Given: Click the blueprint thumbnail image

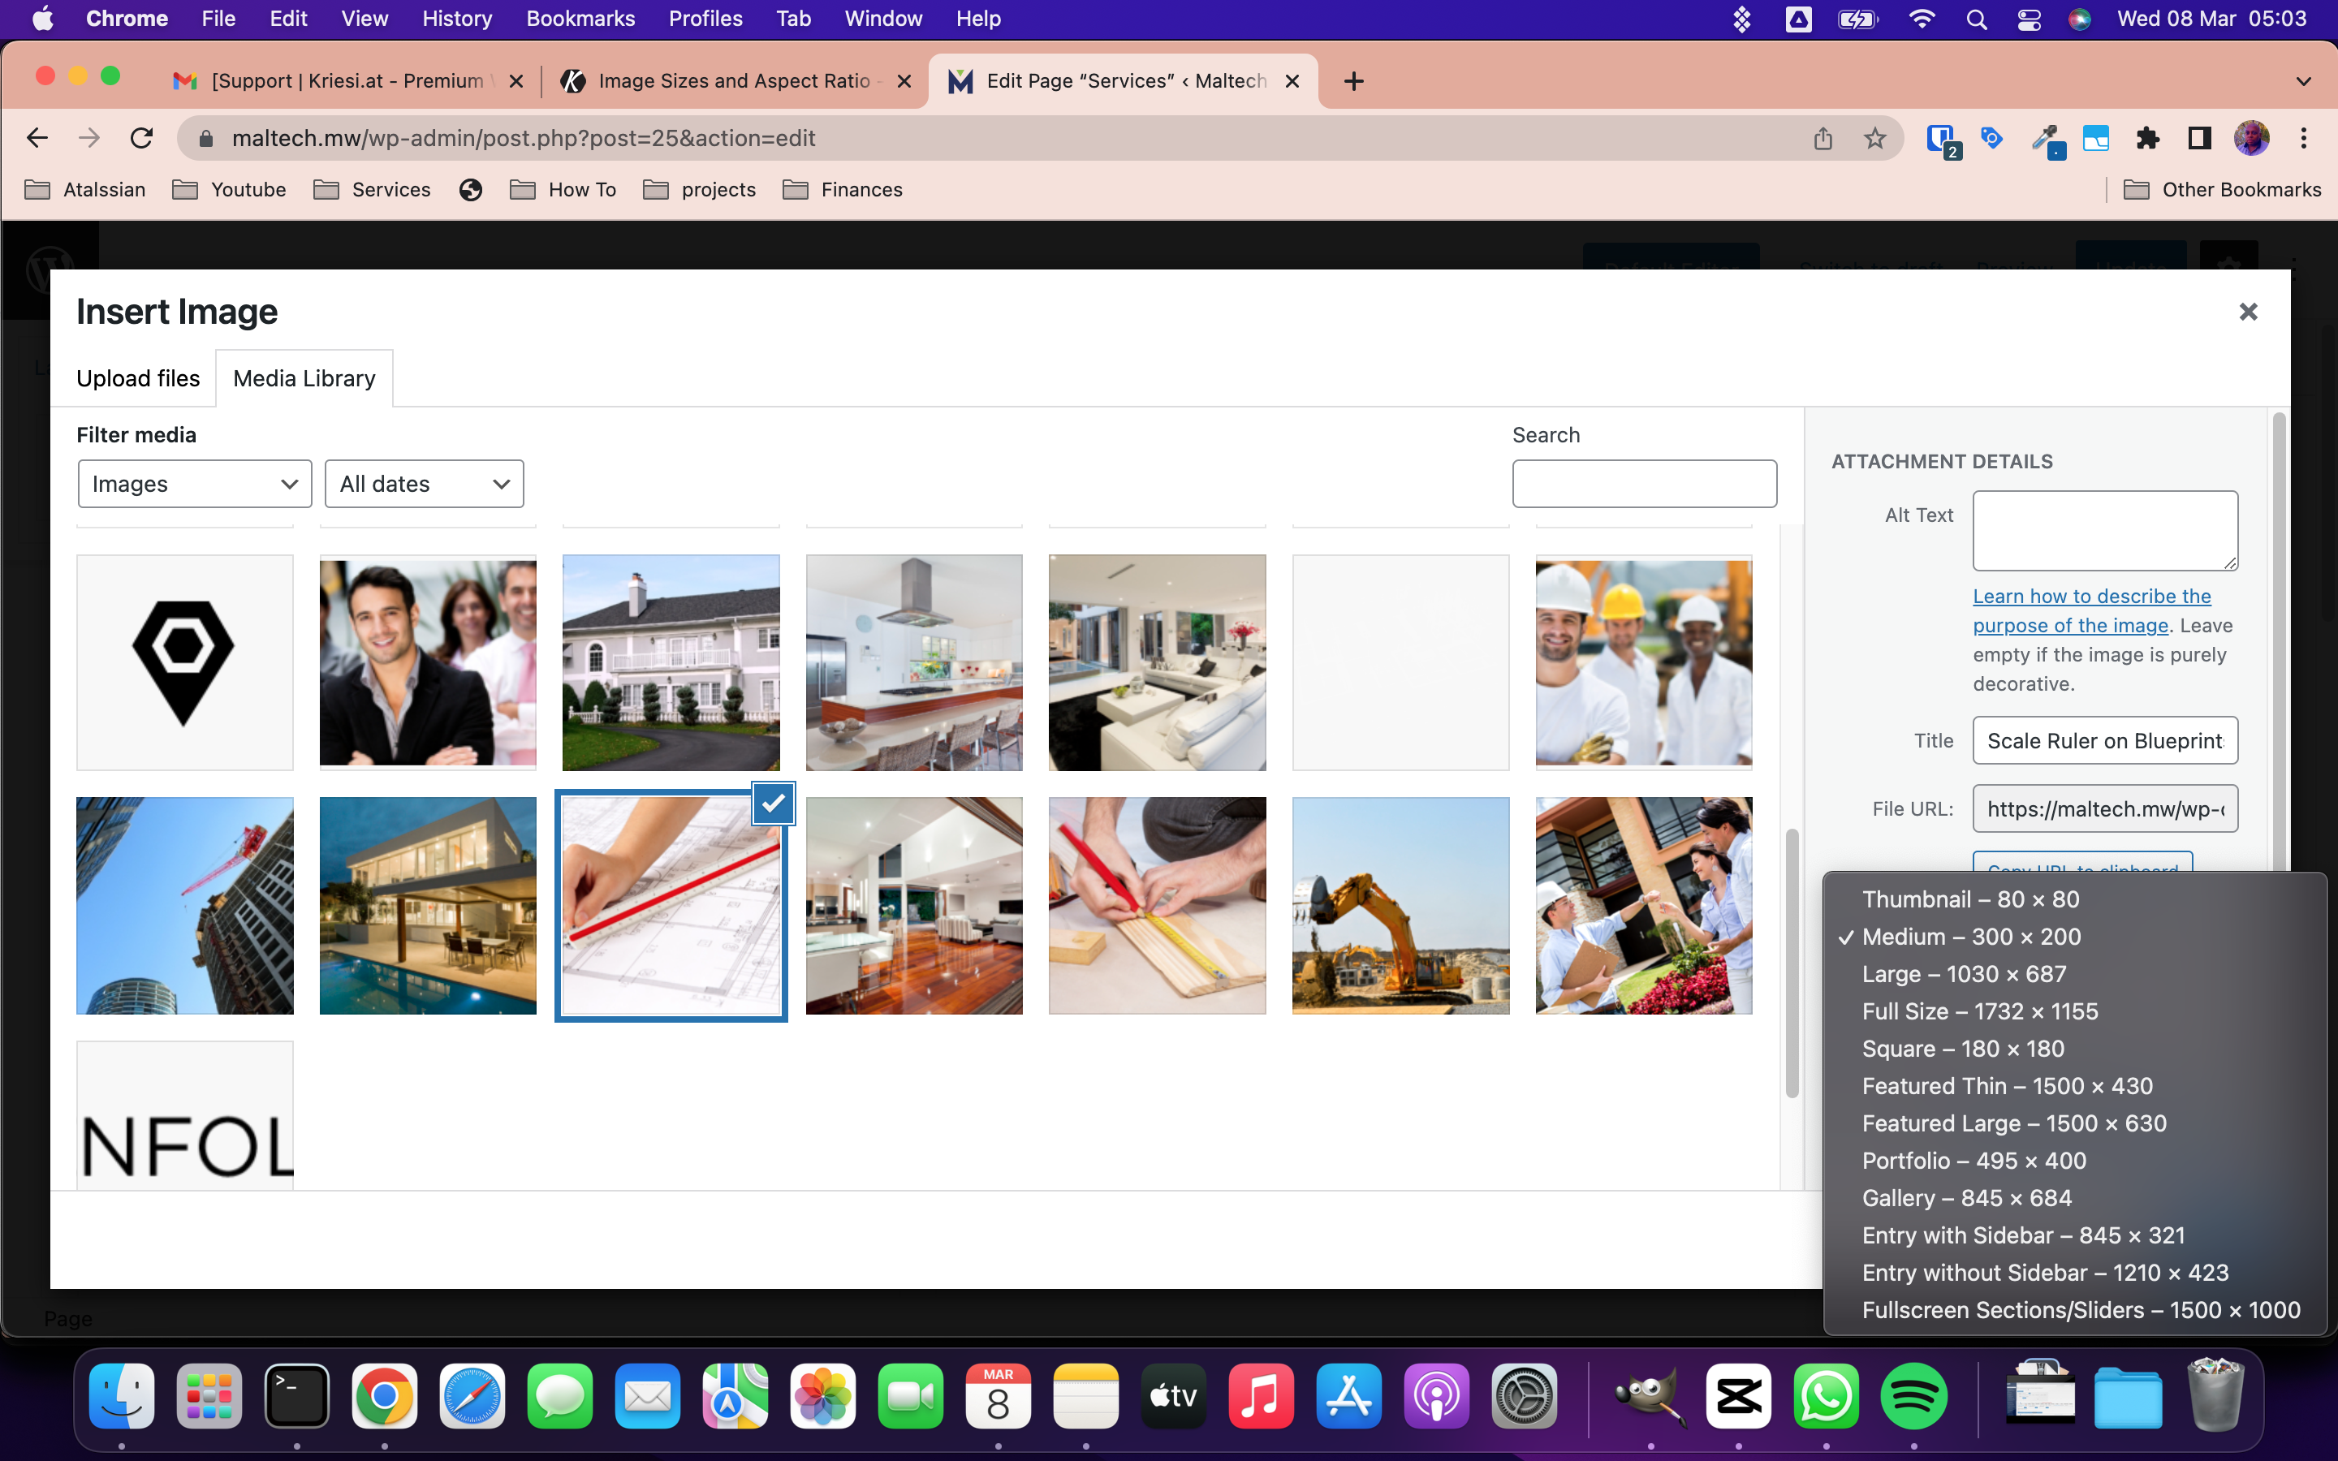Looking at the screenshot, I should coord(670,904).
